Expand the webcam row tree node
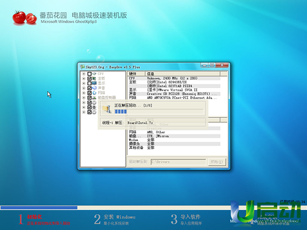Image resolution: width=307 pixels, height=230 pixels. tap(84, 107)
